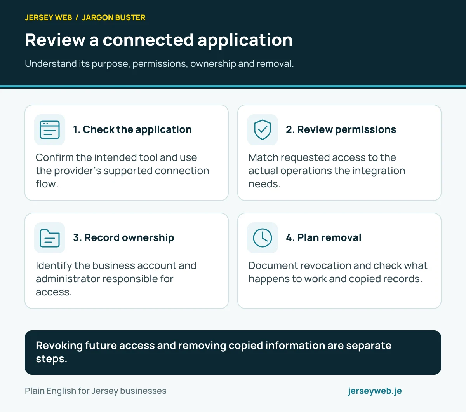
Task: Select the heading '2. Review permissions'
Action: pyautogui.click(x=341, y=129)
